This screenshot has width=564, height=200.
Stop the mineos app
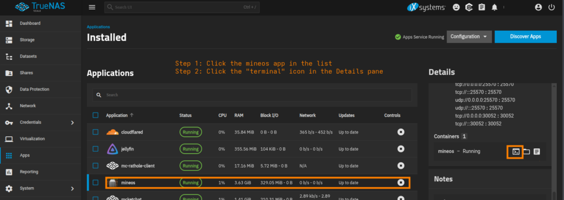point(401,183)
